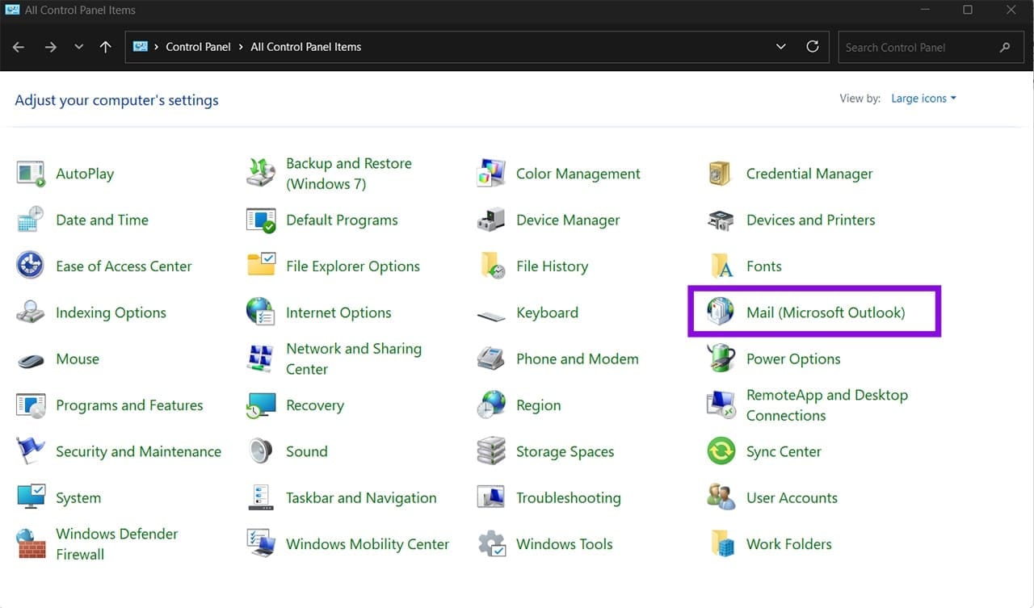
Task: Open the Sound speaker icon
Action: pos(261,451)
